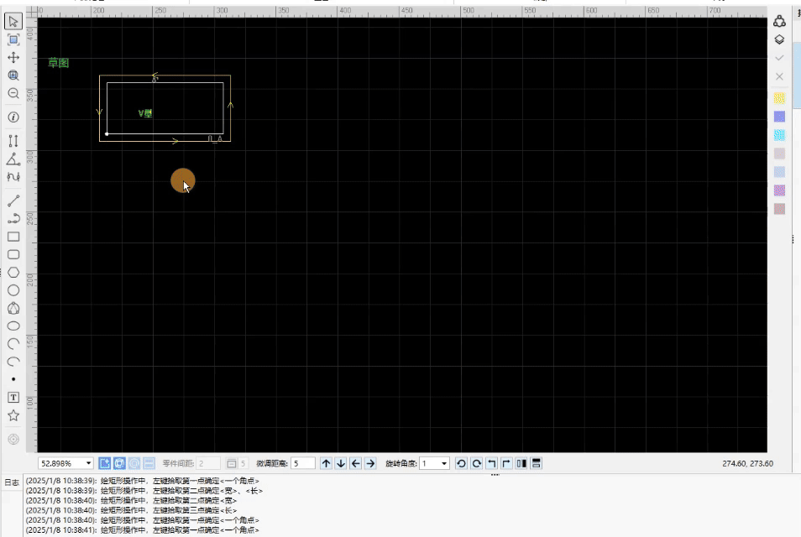Image resolution: width=801 pixels, height=537 pixels.
Task: Expand the rotation angle dropdown
Action: (444, 463)
